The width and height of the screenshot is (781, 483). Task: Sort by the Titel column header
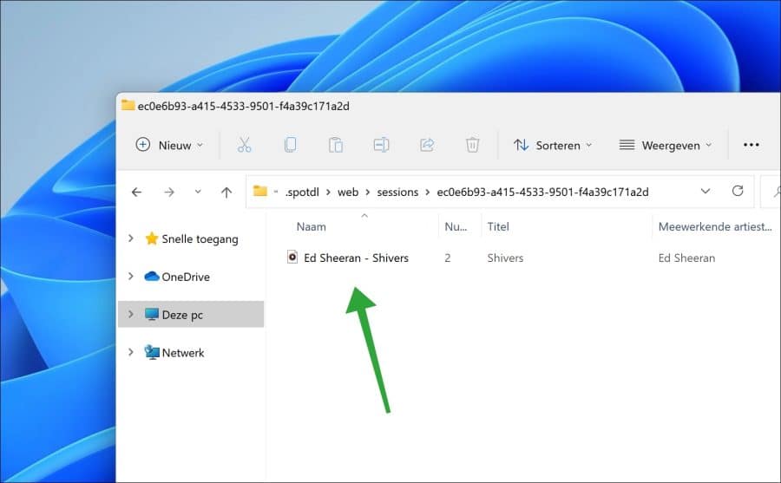click(x=498, y=227)
